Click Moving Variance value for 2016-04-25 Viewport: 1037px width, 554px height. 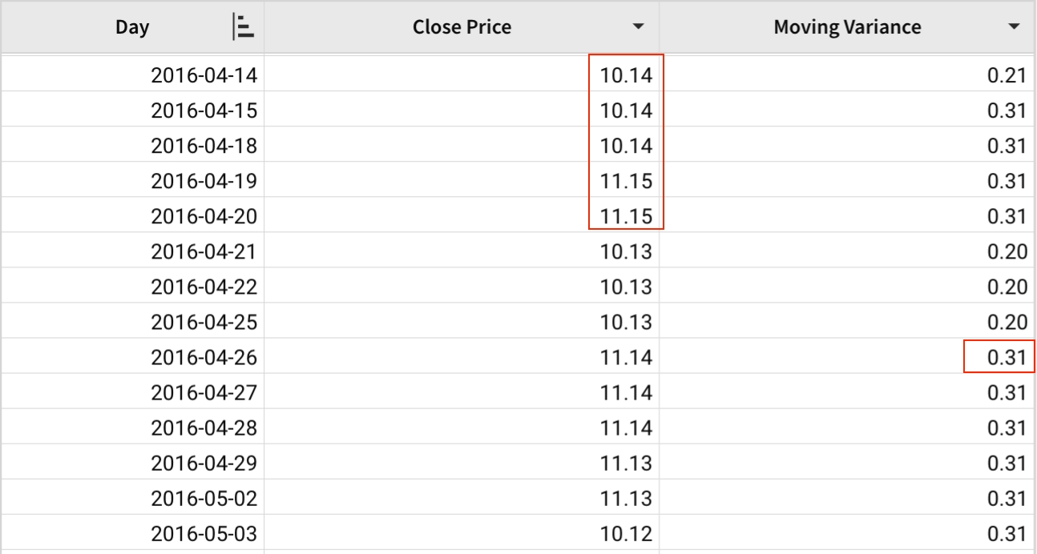coord(1007,323)
